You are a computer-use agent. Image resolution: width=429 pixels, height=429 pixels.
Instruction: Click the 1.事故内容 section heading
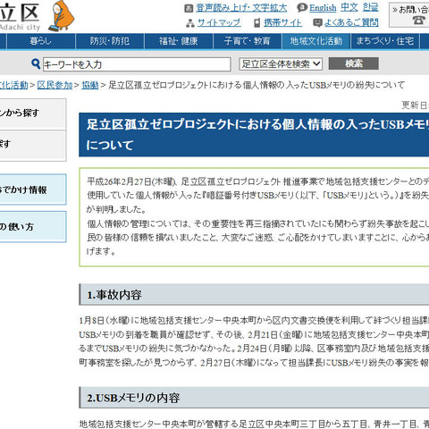(x=254, y=294)
